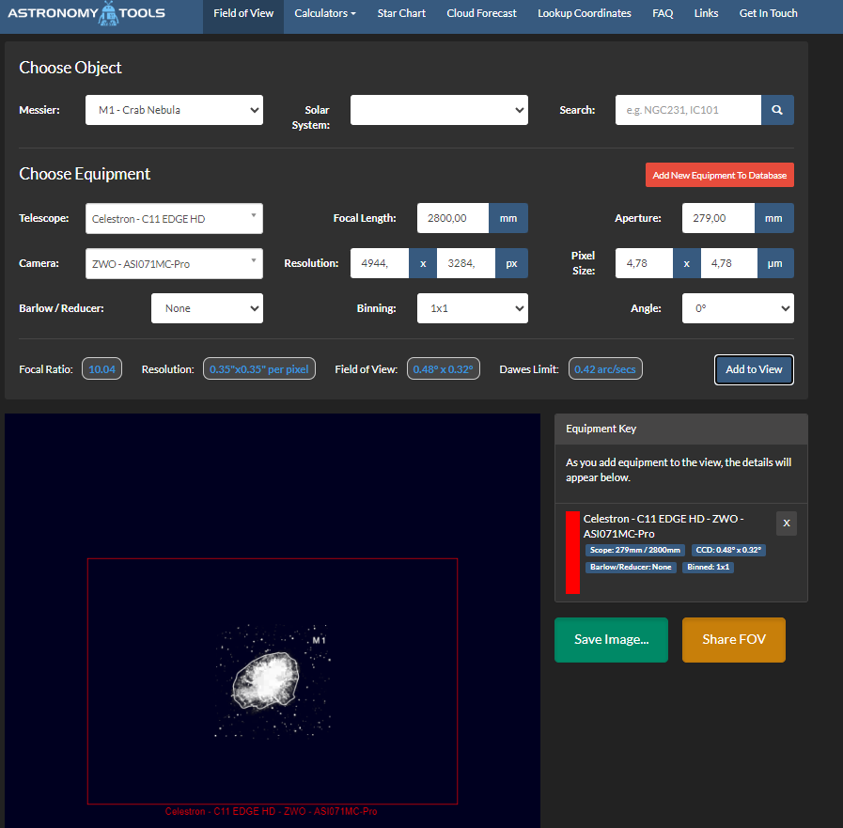Open Cloud Forecast page

[x=481, y=13]
